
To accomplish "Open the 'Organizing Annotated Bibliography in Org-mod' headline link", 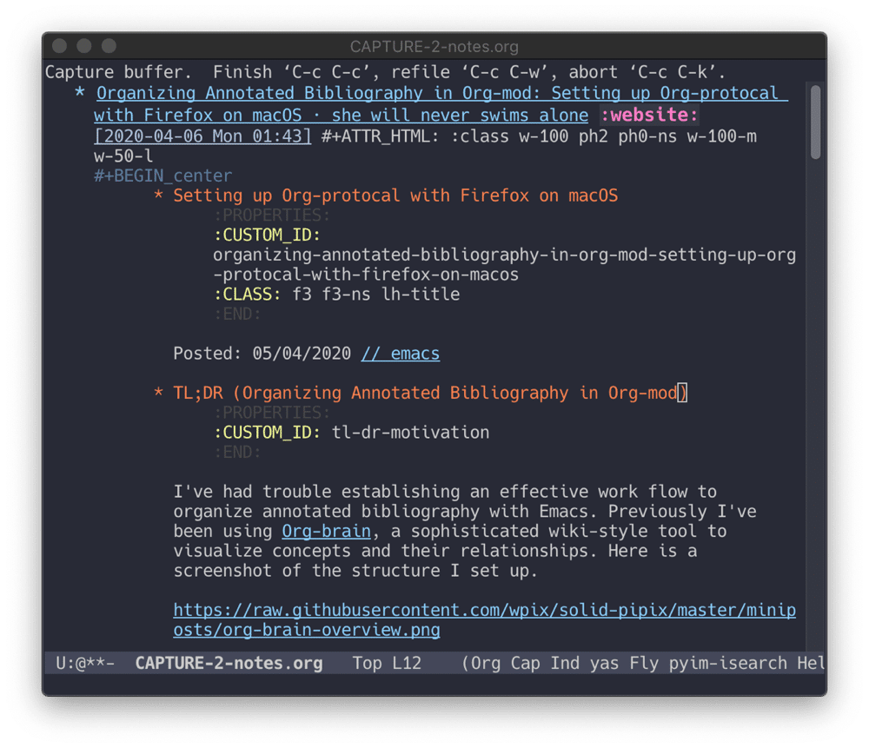I will click(441, 103).
